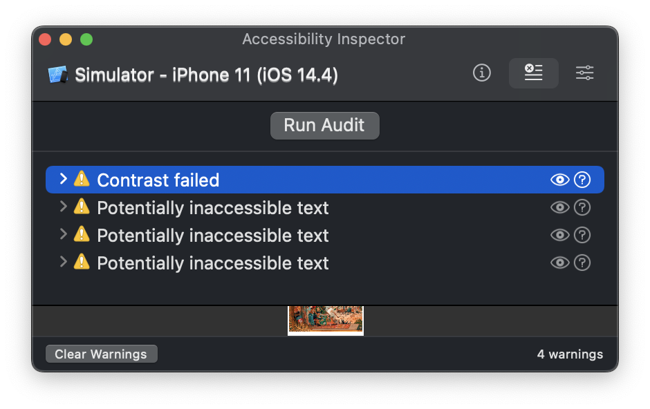Open help for the first Potentially inaccessible text warning
Viewport: 650px width, 409px height.
tap(582, 207)
